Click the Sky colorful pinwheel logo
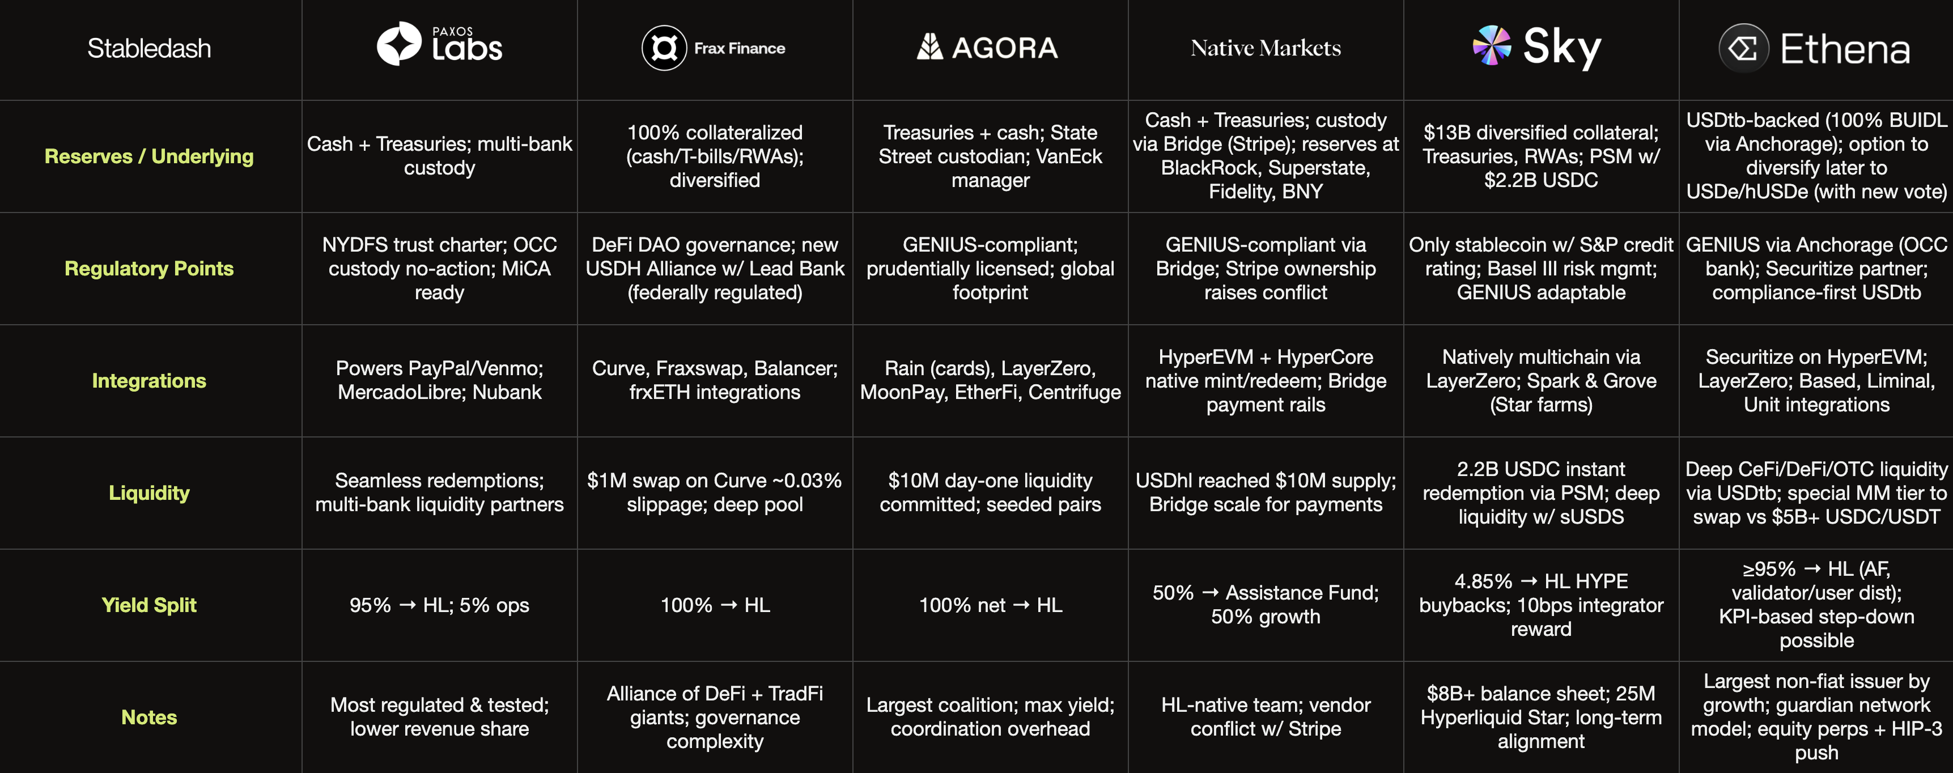Screen dimensions: 1953x773 [x=1491, y=45]
